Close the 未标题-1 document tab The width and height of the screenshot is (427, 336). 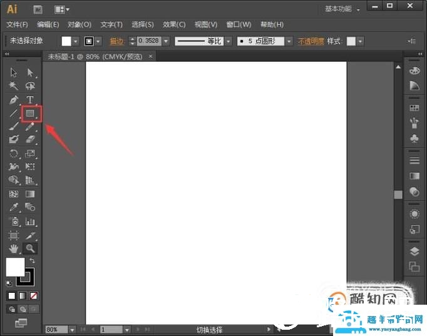click(x=151, y=56)
